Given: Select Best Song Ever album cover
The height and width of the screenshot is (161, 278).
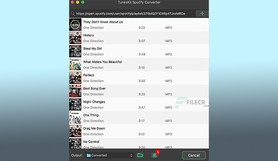Looking at the screenshot, I should (x=75, y=91).
